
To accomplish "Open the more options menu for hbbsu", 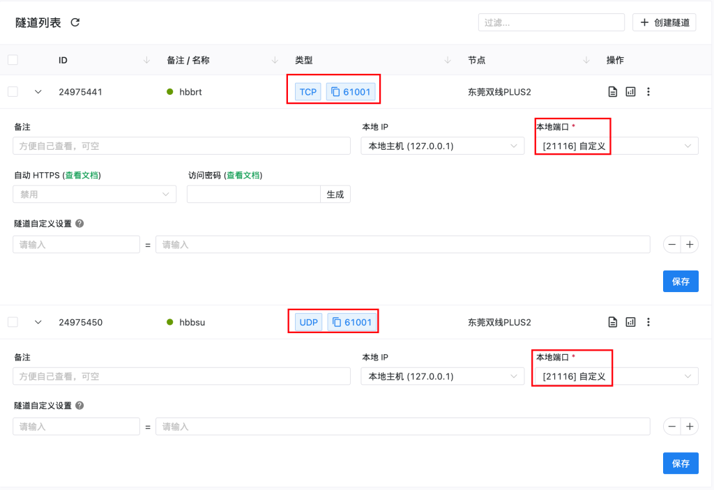I will (648, 322).
